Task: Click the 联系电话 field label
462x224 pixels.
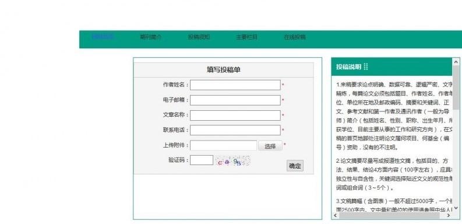Action: pos(175,130)
